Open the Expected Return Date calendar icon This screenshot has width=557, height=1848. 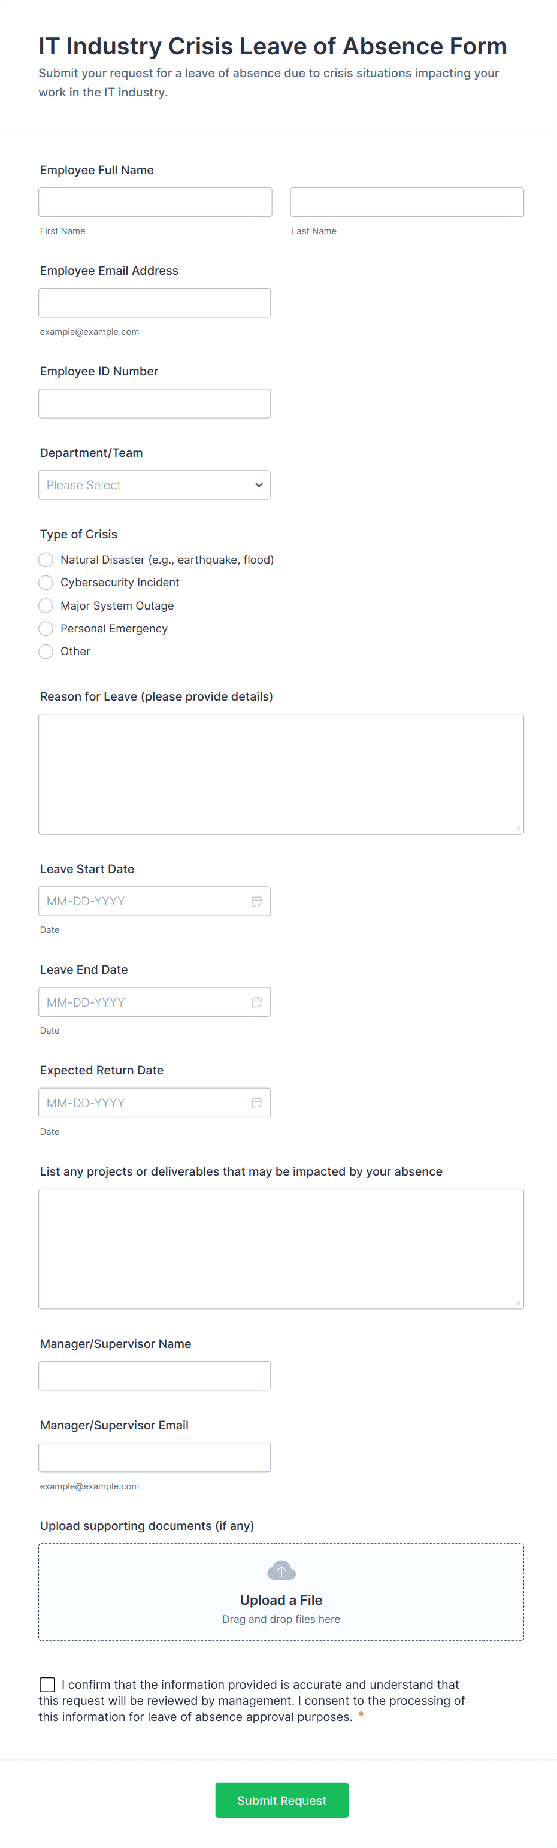point(256,1102)
